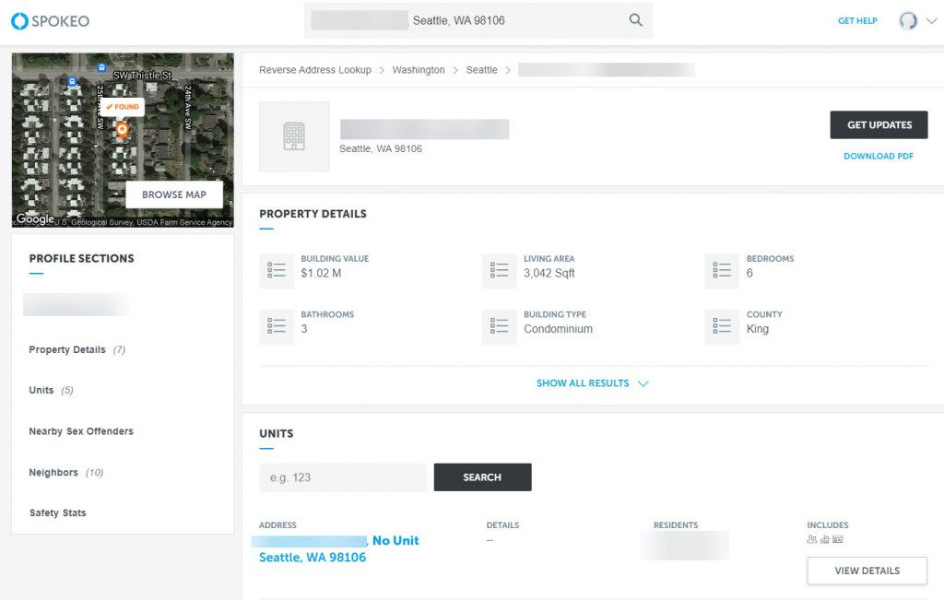This screenshot has width=944, height=600.
Task: Click '$1.02 M' building value
Action: click(x=321, y=273)
